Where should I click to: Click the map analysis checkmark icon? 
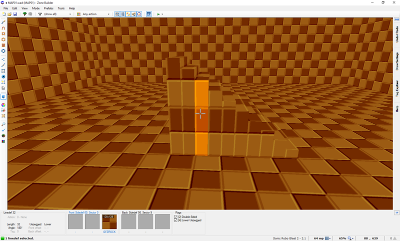tap(3, 130)
